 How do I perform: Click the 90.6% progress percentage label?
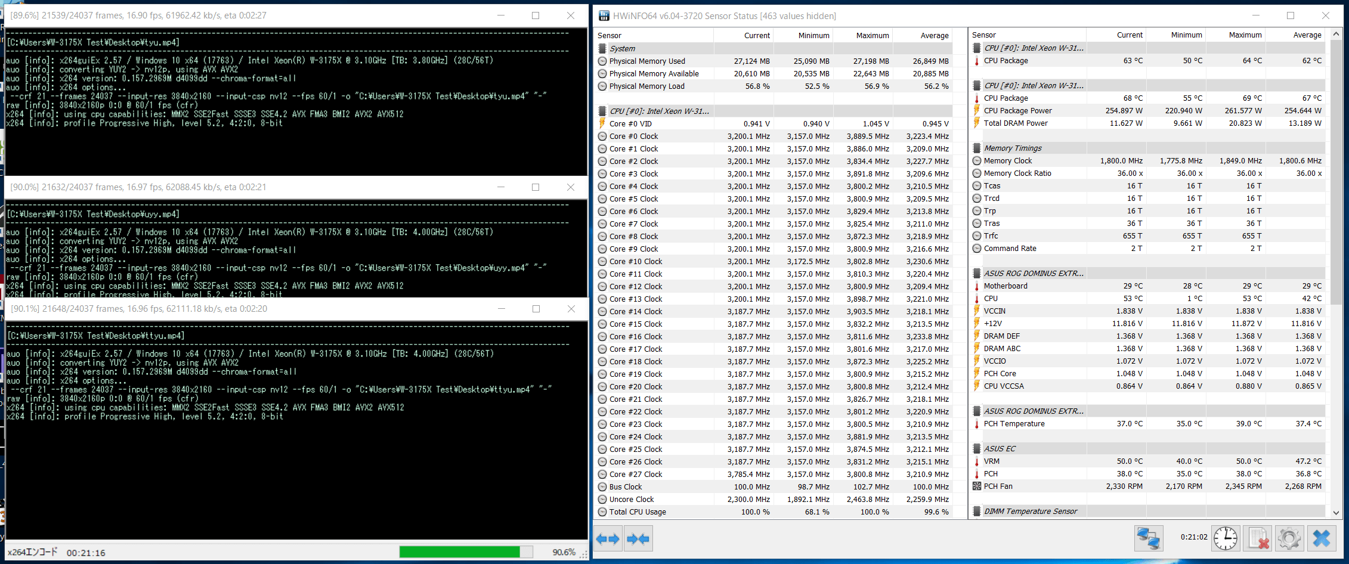point(564,552)
